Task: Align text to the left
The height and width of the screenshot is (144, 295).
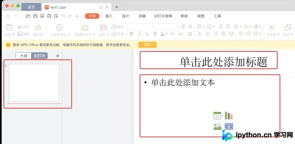Action: coord(200,34)
